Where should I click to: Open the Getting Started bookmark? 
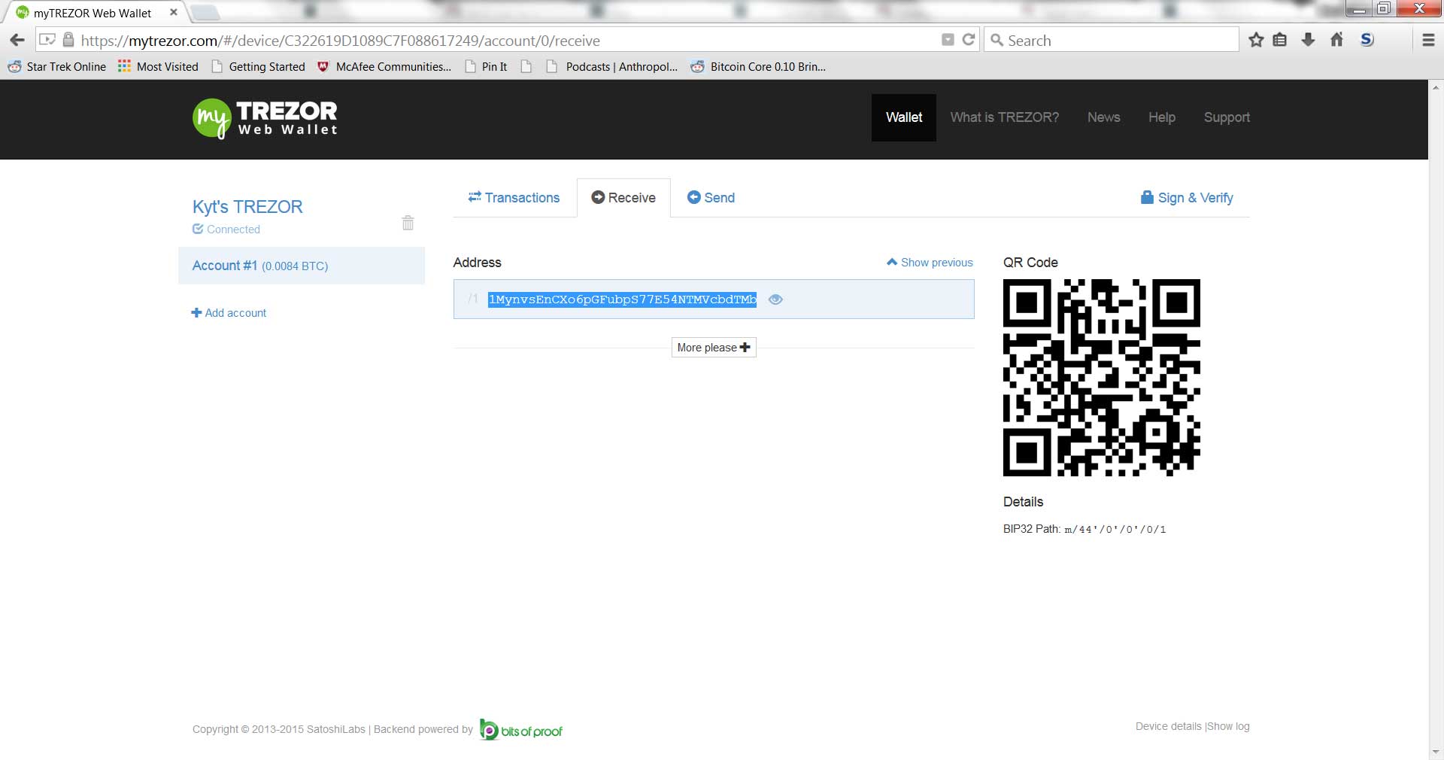(258, 67)
